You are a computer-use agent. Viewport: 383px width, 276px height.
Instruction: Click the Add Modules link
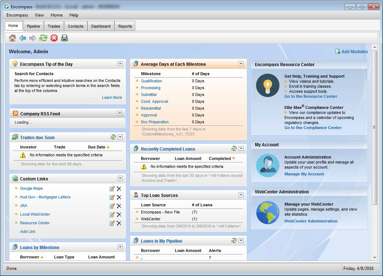[354, 52]
